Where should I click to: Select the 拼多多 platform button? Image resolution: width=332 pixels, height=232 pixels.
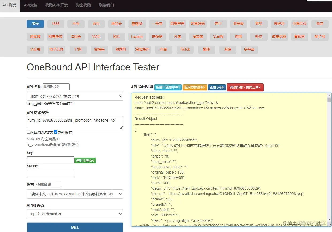[x=157, y=37]
